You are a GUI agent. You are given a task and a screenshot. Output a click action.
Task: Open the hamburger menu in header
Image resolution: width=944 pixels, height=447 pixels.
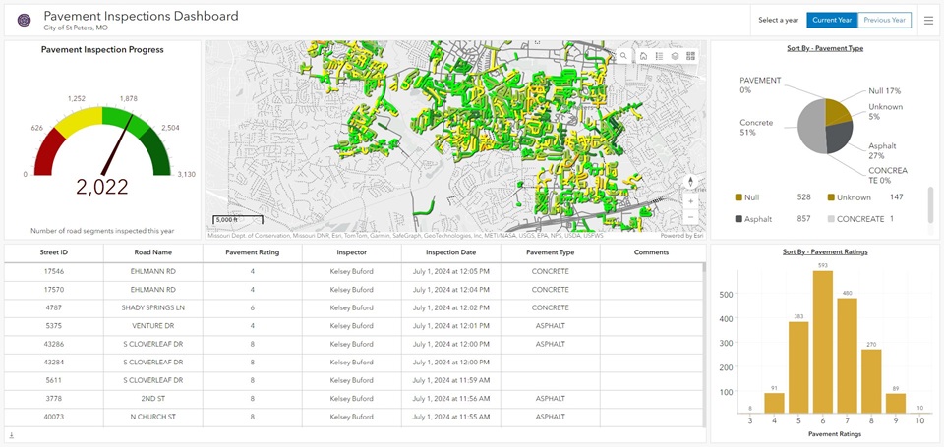pyautogui.click(x=928, y=20)
